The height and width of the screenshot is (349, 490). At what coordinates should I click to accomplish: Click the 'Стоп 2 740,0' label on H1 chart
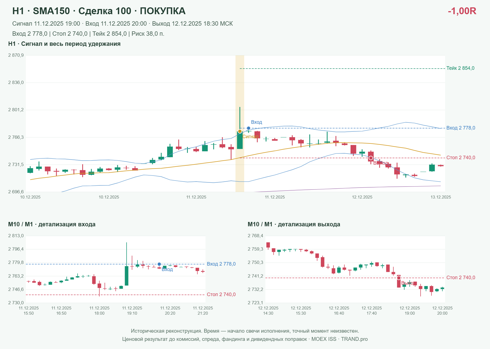tap(461, 158)
